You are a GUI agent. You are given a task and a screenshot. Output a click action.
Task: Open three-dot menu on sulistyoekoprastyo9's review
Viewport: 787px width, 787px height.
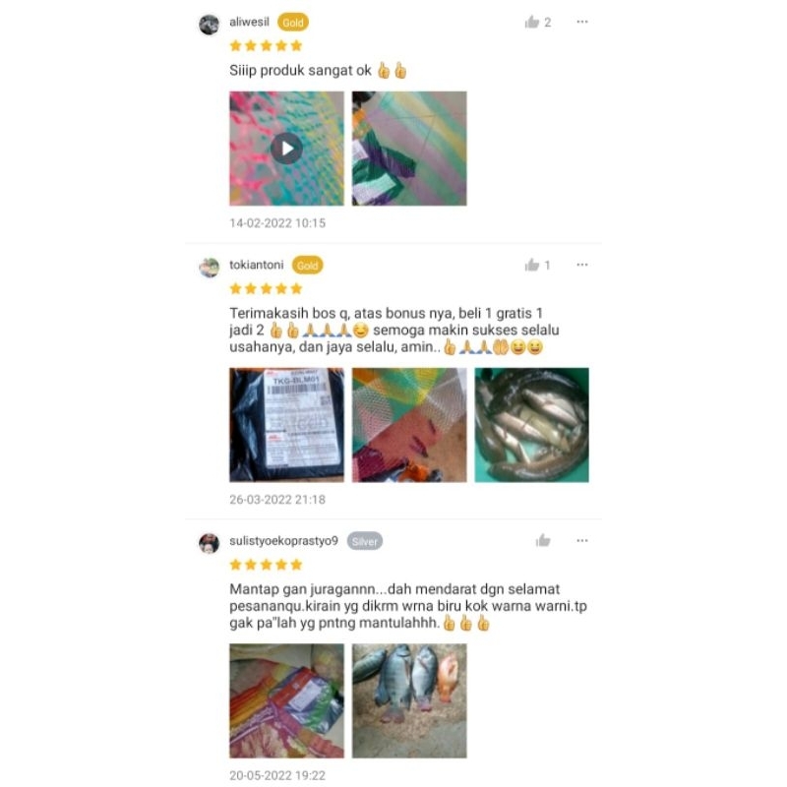pyautogui.click(x=582, y=540)
